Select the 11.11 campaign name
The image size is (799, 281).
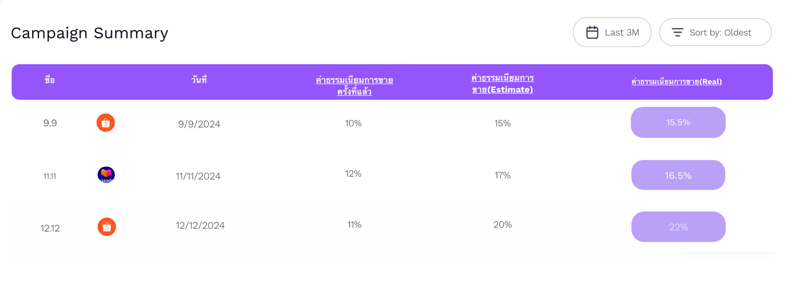(50, 176)
